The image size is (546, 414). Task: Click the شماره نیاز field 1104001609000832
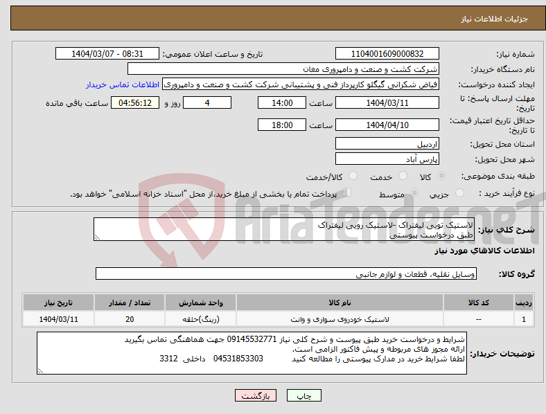click(x=387, y=54)
